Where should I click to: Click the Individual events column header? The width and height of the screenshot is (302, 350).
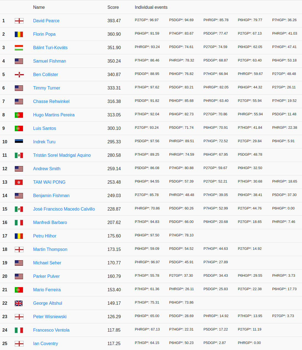tap(151, 7)
